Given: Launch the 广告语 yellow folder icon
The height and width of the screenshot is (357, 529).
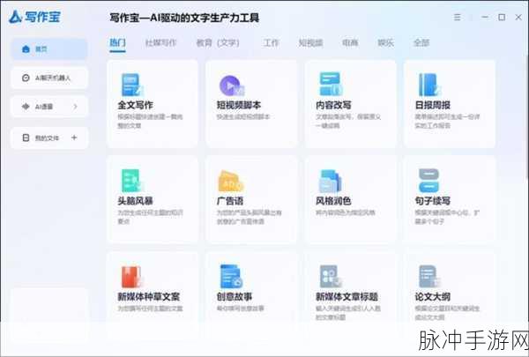Looking at the screenshot, I should [x=231, y=182].
